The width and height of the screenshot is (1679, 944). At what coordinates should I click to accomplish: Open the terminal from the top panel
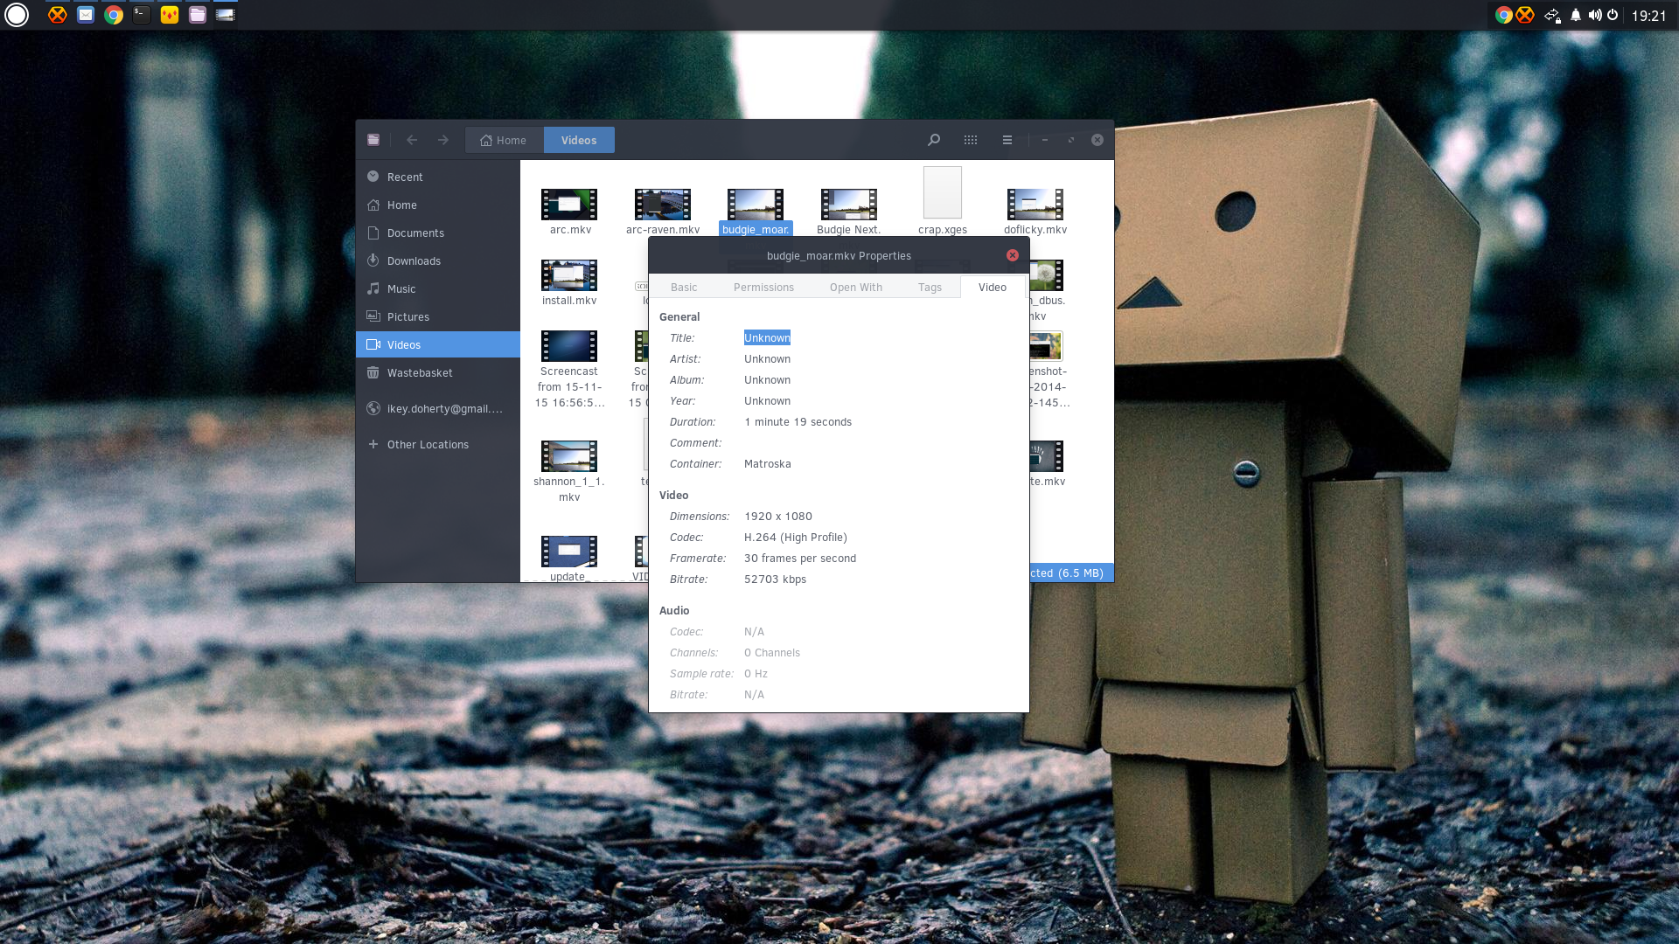coord(142,15)
